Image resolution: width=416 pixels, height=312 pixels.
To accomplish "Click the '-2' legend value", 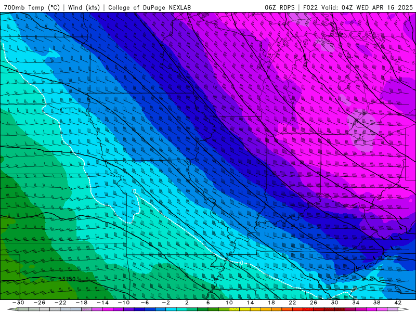I will [166, 303].
